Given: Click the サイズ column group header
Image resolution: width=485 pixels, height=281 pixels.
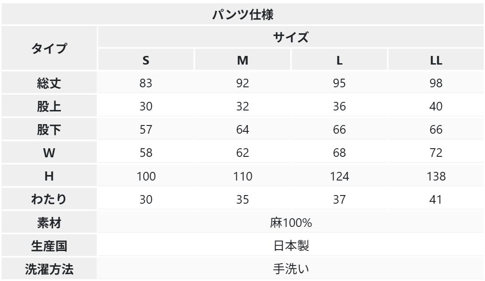Looking at the screenshot, I should [291, 37].
